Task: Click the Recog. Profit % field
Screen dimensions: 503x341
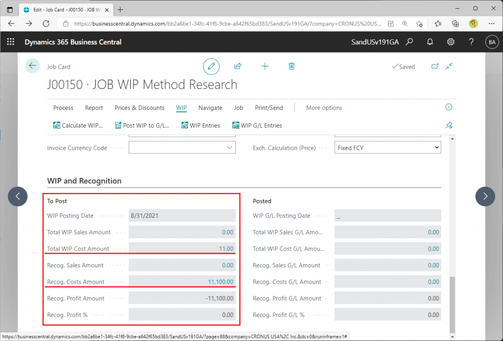Action: (182, 314)
